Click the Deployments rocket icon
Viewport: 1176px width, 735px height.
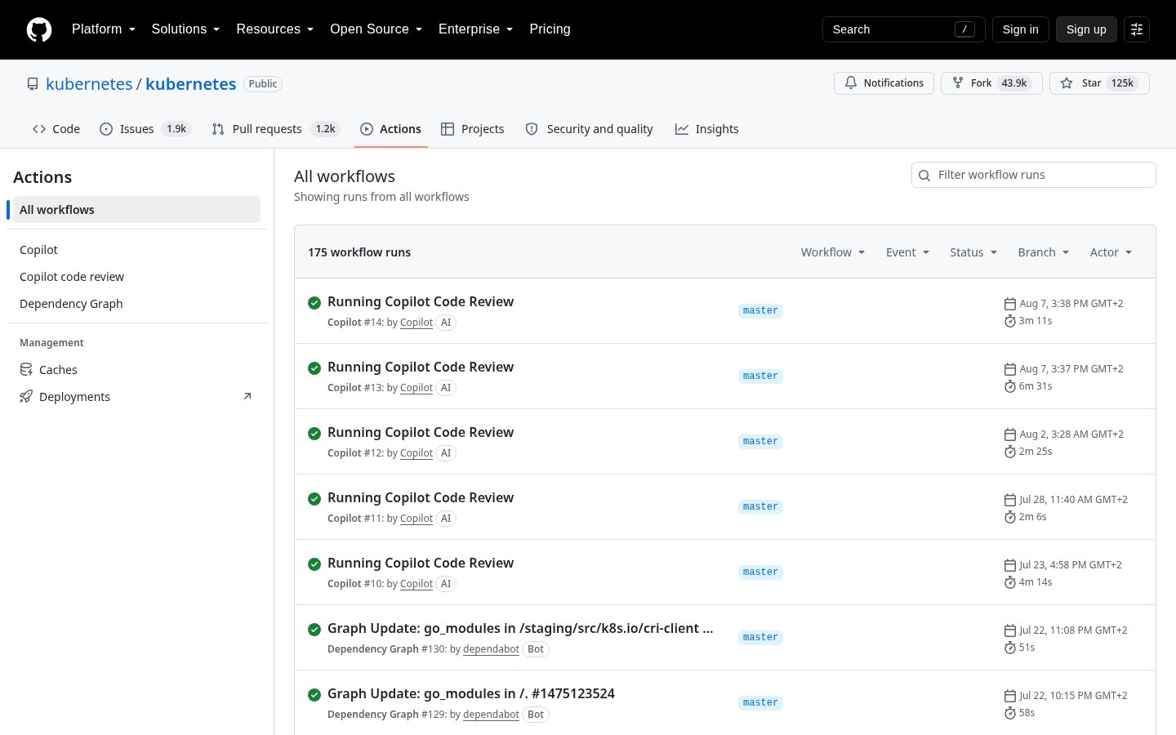[26, 397]
